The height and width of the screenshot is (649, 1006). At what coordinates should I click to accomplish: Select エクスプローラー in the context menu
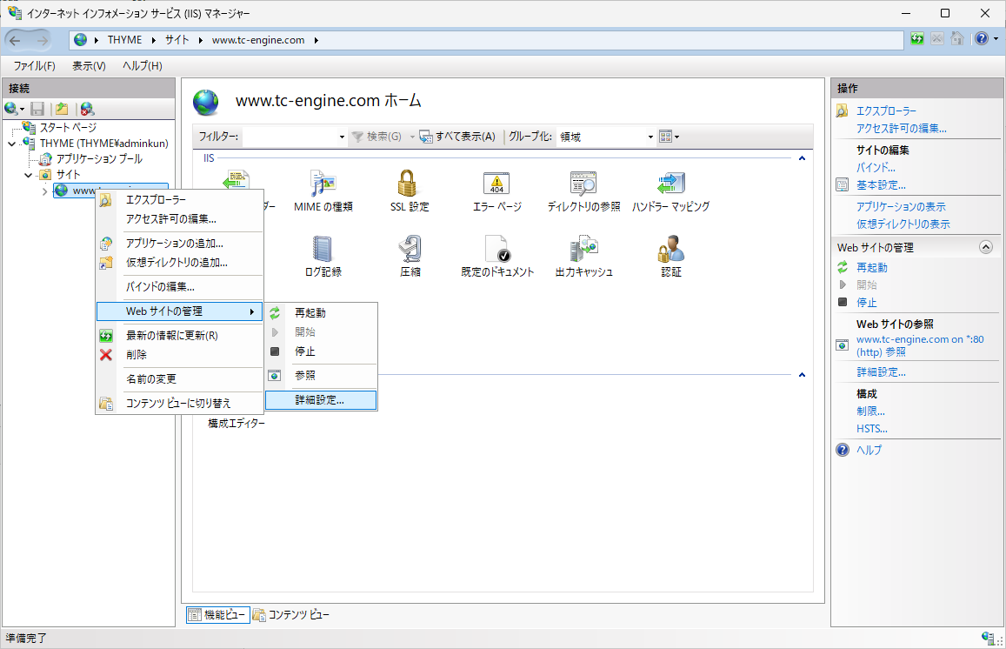180,199
